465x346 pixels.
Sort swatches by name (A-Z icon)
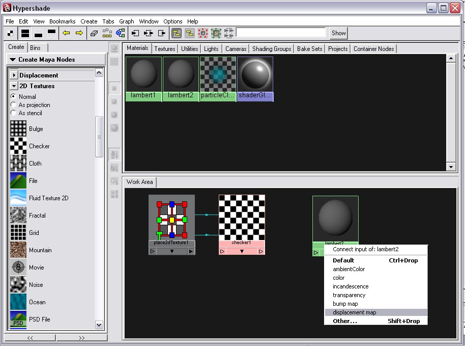tap(114, 154)
